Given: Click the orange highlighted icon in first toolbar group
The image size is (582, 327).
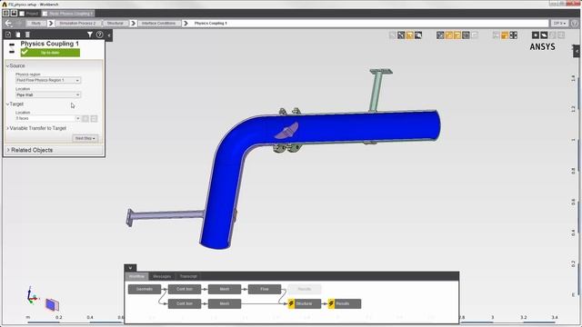Looking at the screenshot, I should tap(409, 35).
